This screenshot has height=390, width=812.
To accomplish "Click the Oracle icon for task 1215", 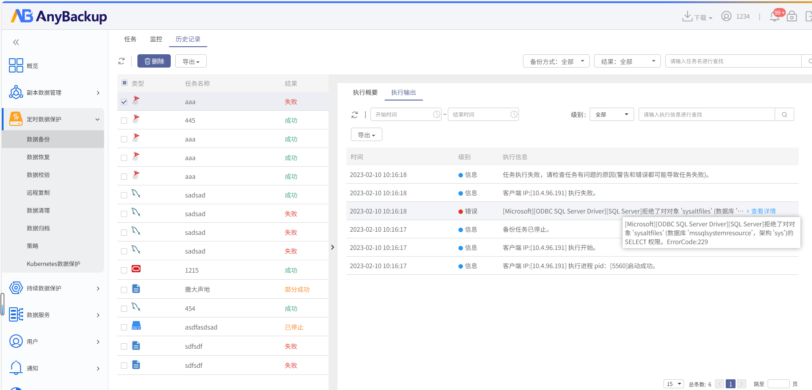I will (x=136, y=269).
